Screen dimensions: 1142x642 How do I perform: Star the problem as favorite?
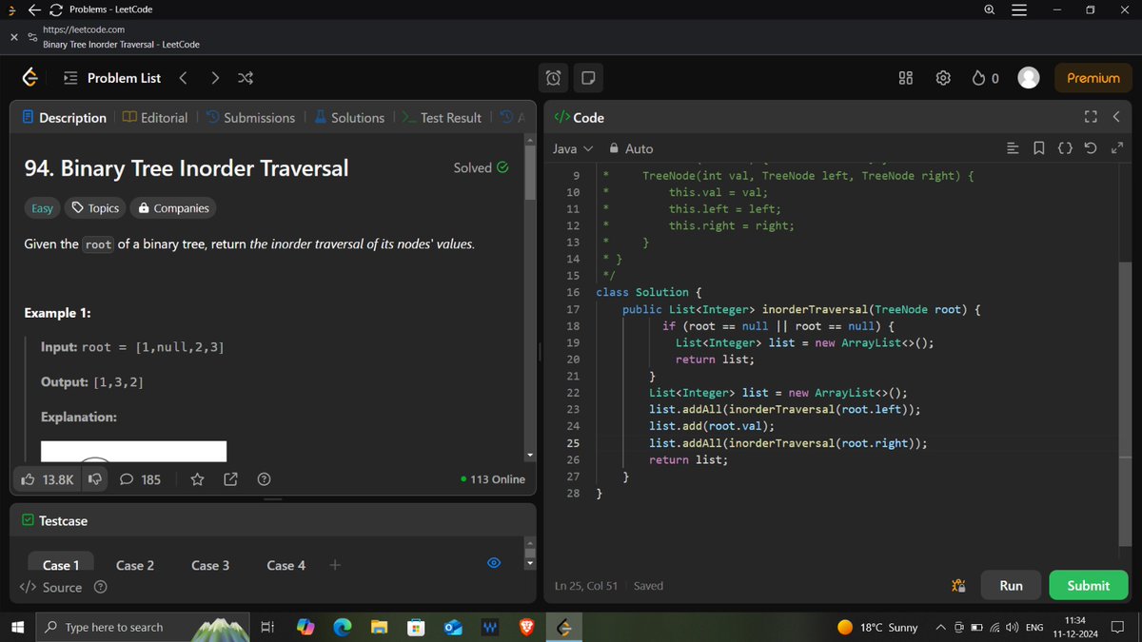pos(197,479)
